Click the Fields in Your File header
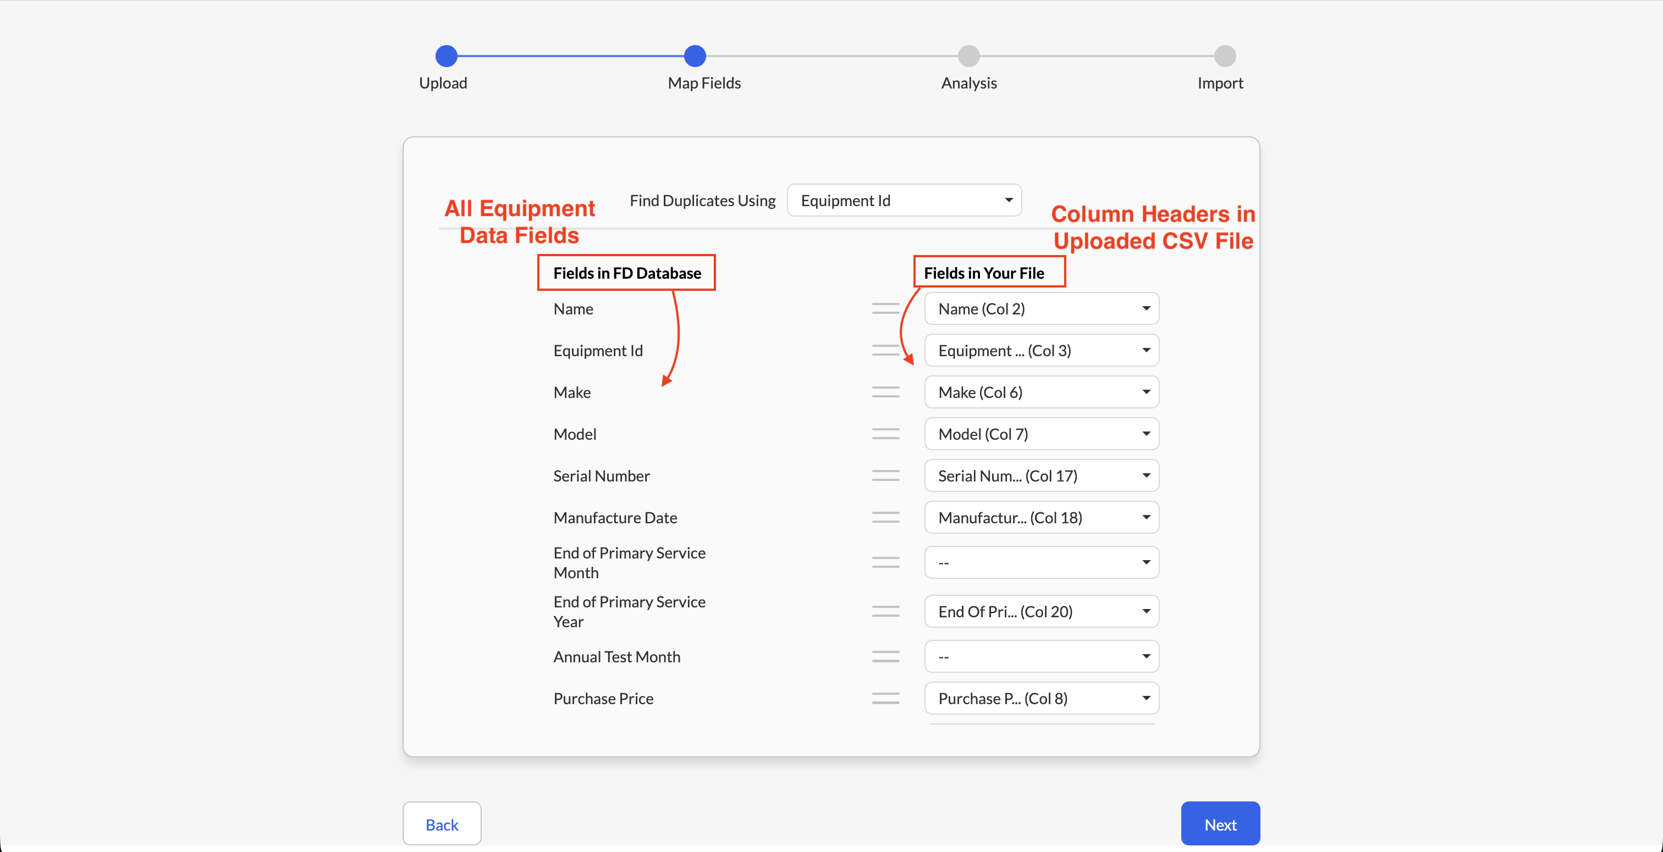Viewport: 1663px width, 852px height. (x=984, y=273)
